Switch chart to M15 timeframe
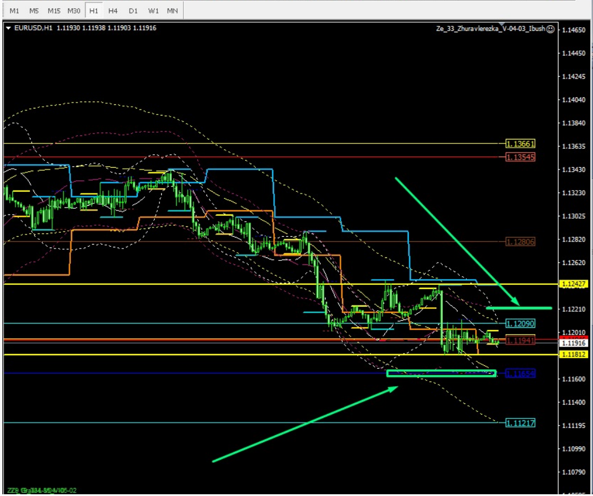Viewport: 593px width, 496px height. pyautogui.click(x=54, y=11)
